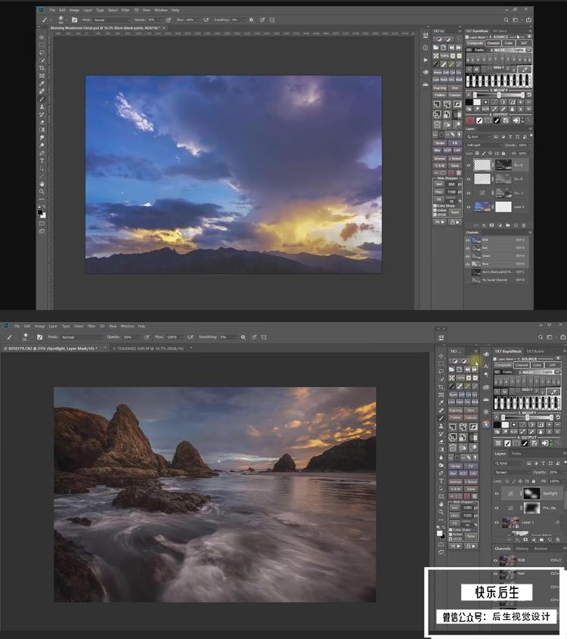This screenshot has width=567, height=639.
Task: Hide the Spotlight layer in bottom window
Action: (x=497, y=494)
